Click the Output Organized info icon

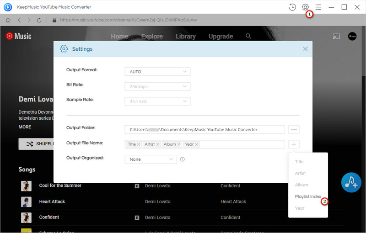[x=182, y=159]
